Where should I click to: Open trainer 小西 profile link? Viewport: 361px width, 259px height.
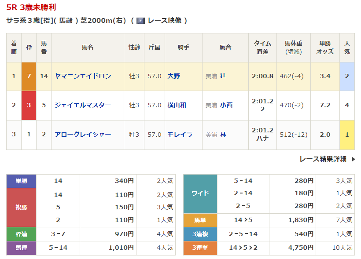click(x=226, y=105)
